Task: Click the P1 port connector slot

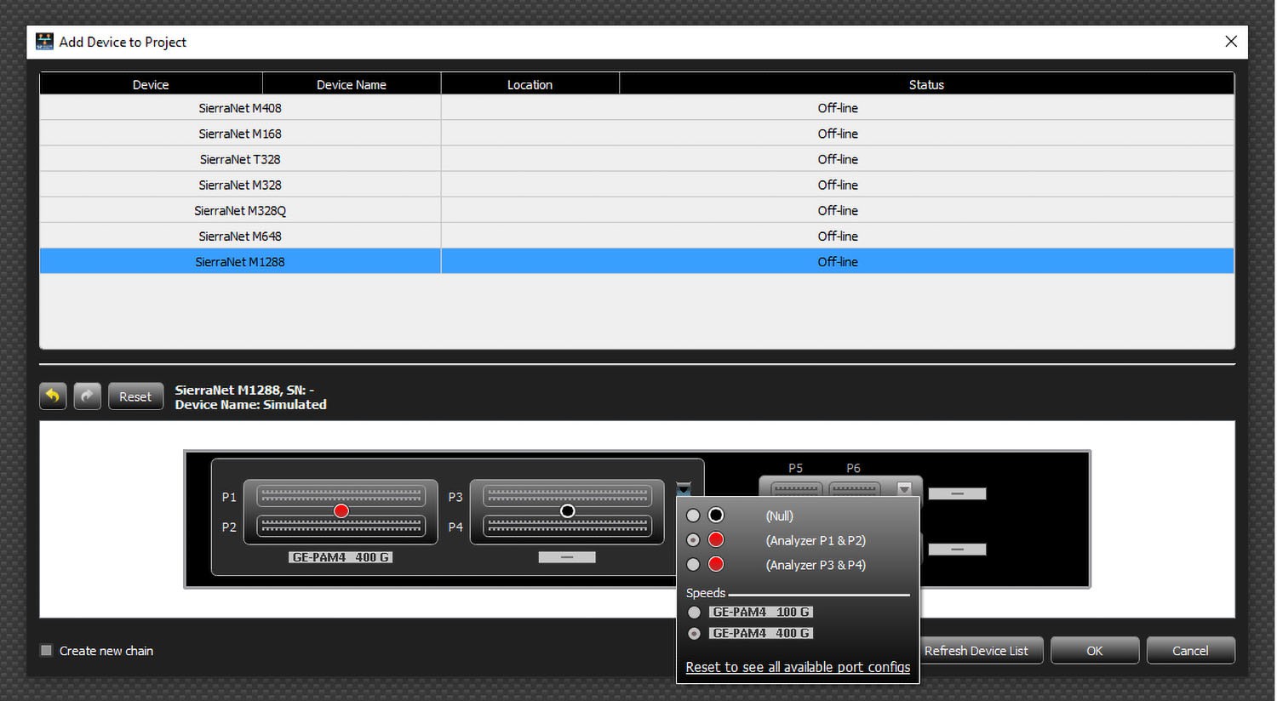Action: [x=341, y=495]
